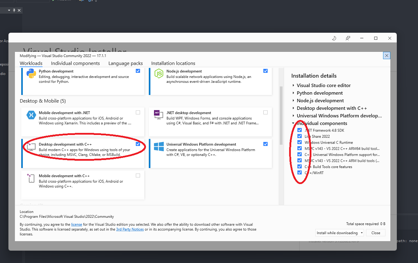Viewport: 418px width, 263px height.
Task: Switch to Language packs tab
Action: coord(125,63)
